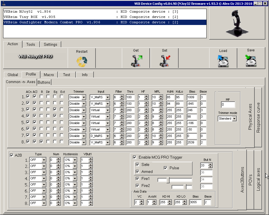269x215 pixels.
Task: Click the MF input field
Action: click(228, 105)
